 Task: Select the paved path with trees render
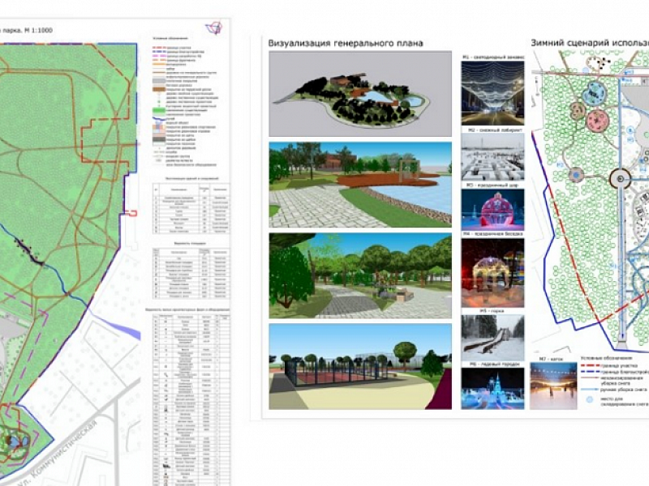(x=360, y=275)
